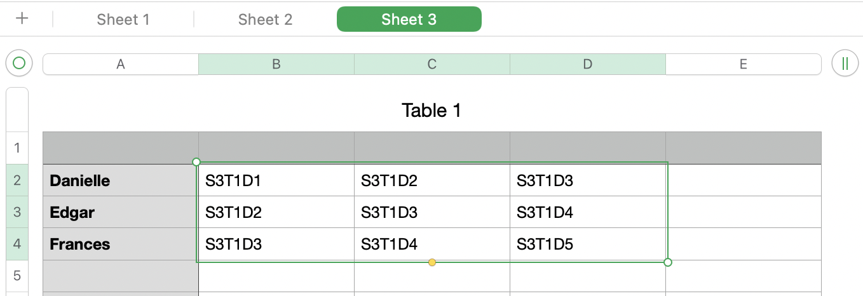Click the top-left selection corner handle
Viewport: 863px width, 296px height.
[x=196, y=162]
